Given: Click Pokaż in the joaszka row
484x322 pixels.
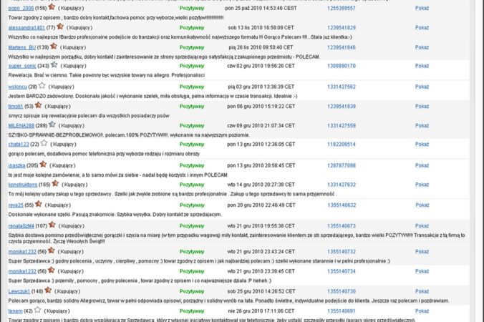Looking at the screenshot, I should (x=422, y=165).
